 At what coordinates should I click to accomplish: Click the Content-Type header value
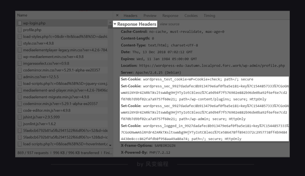[173, 45]
